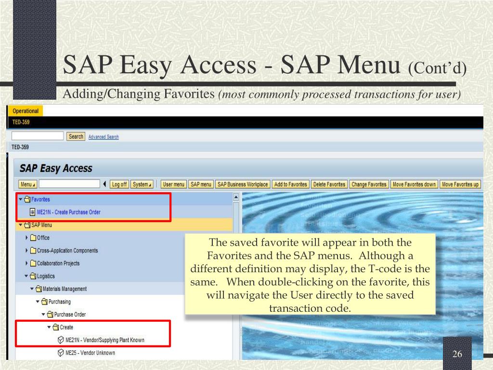Select the Operational tab

tap(25, 111)
